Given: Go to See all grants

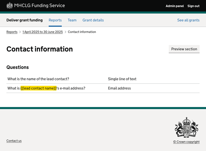Looking at the screenshot, I should coord(189,20).
